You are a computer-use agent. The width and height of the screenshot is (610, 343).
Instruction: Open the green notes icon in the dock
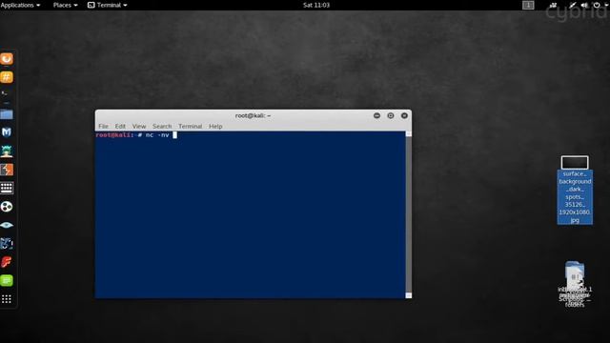pyautogui.click(x=7, y=280)
